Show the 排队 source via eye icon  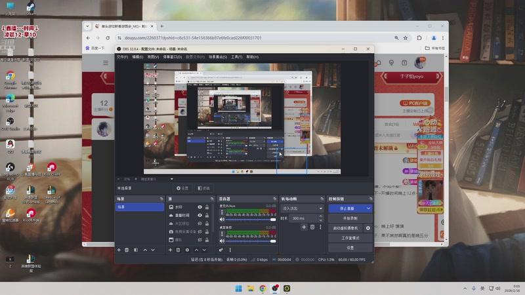(199, 240)
